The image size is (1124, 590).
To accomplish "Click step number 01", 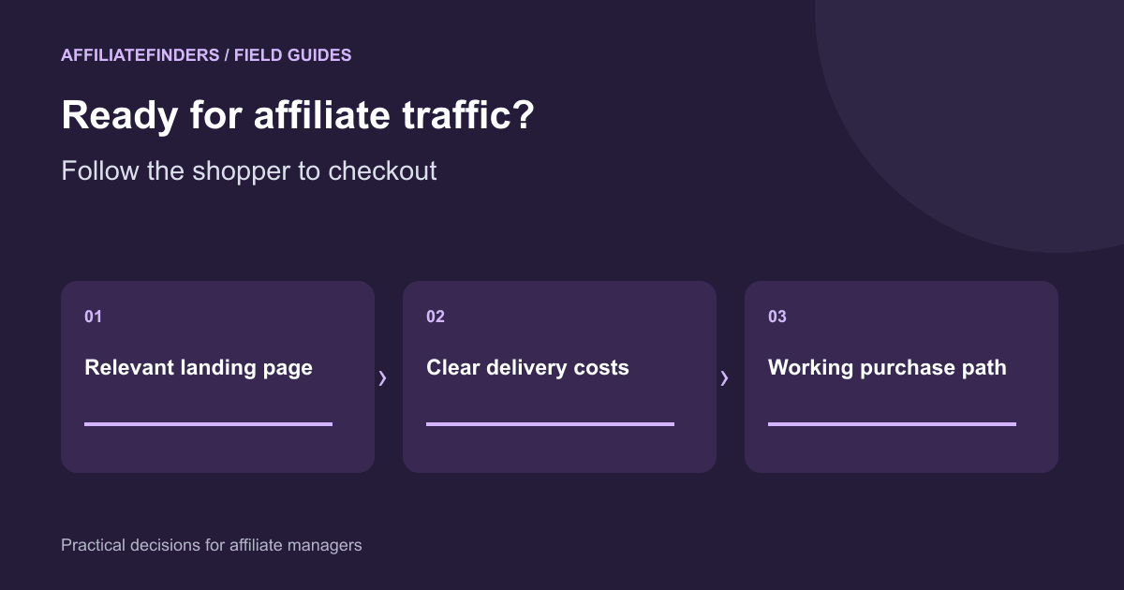I will click(93, 317).
